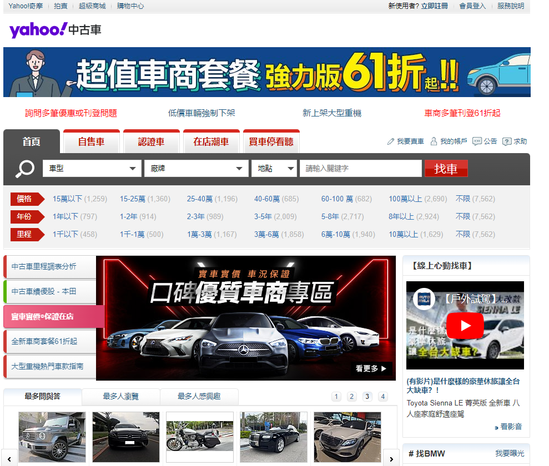Open 實車實價 保證在店 sidebar item
Image resolution: width=549 pixels, height=466 pixels.
(54, 317)
